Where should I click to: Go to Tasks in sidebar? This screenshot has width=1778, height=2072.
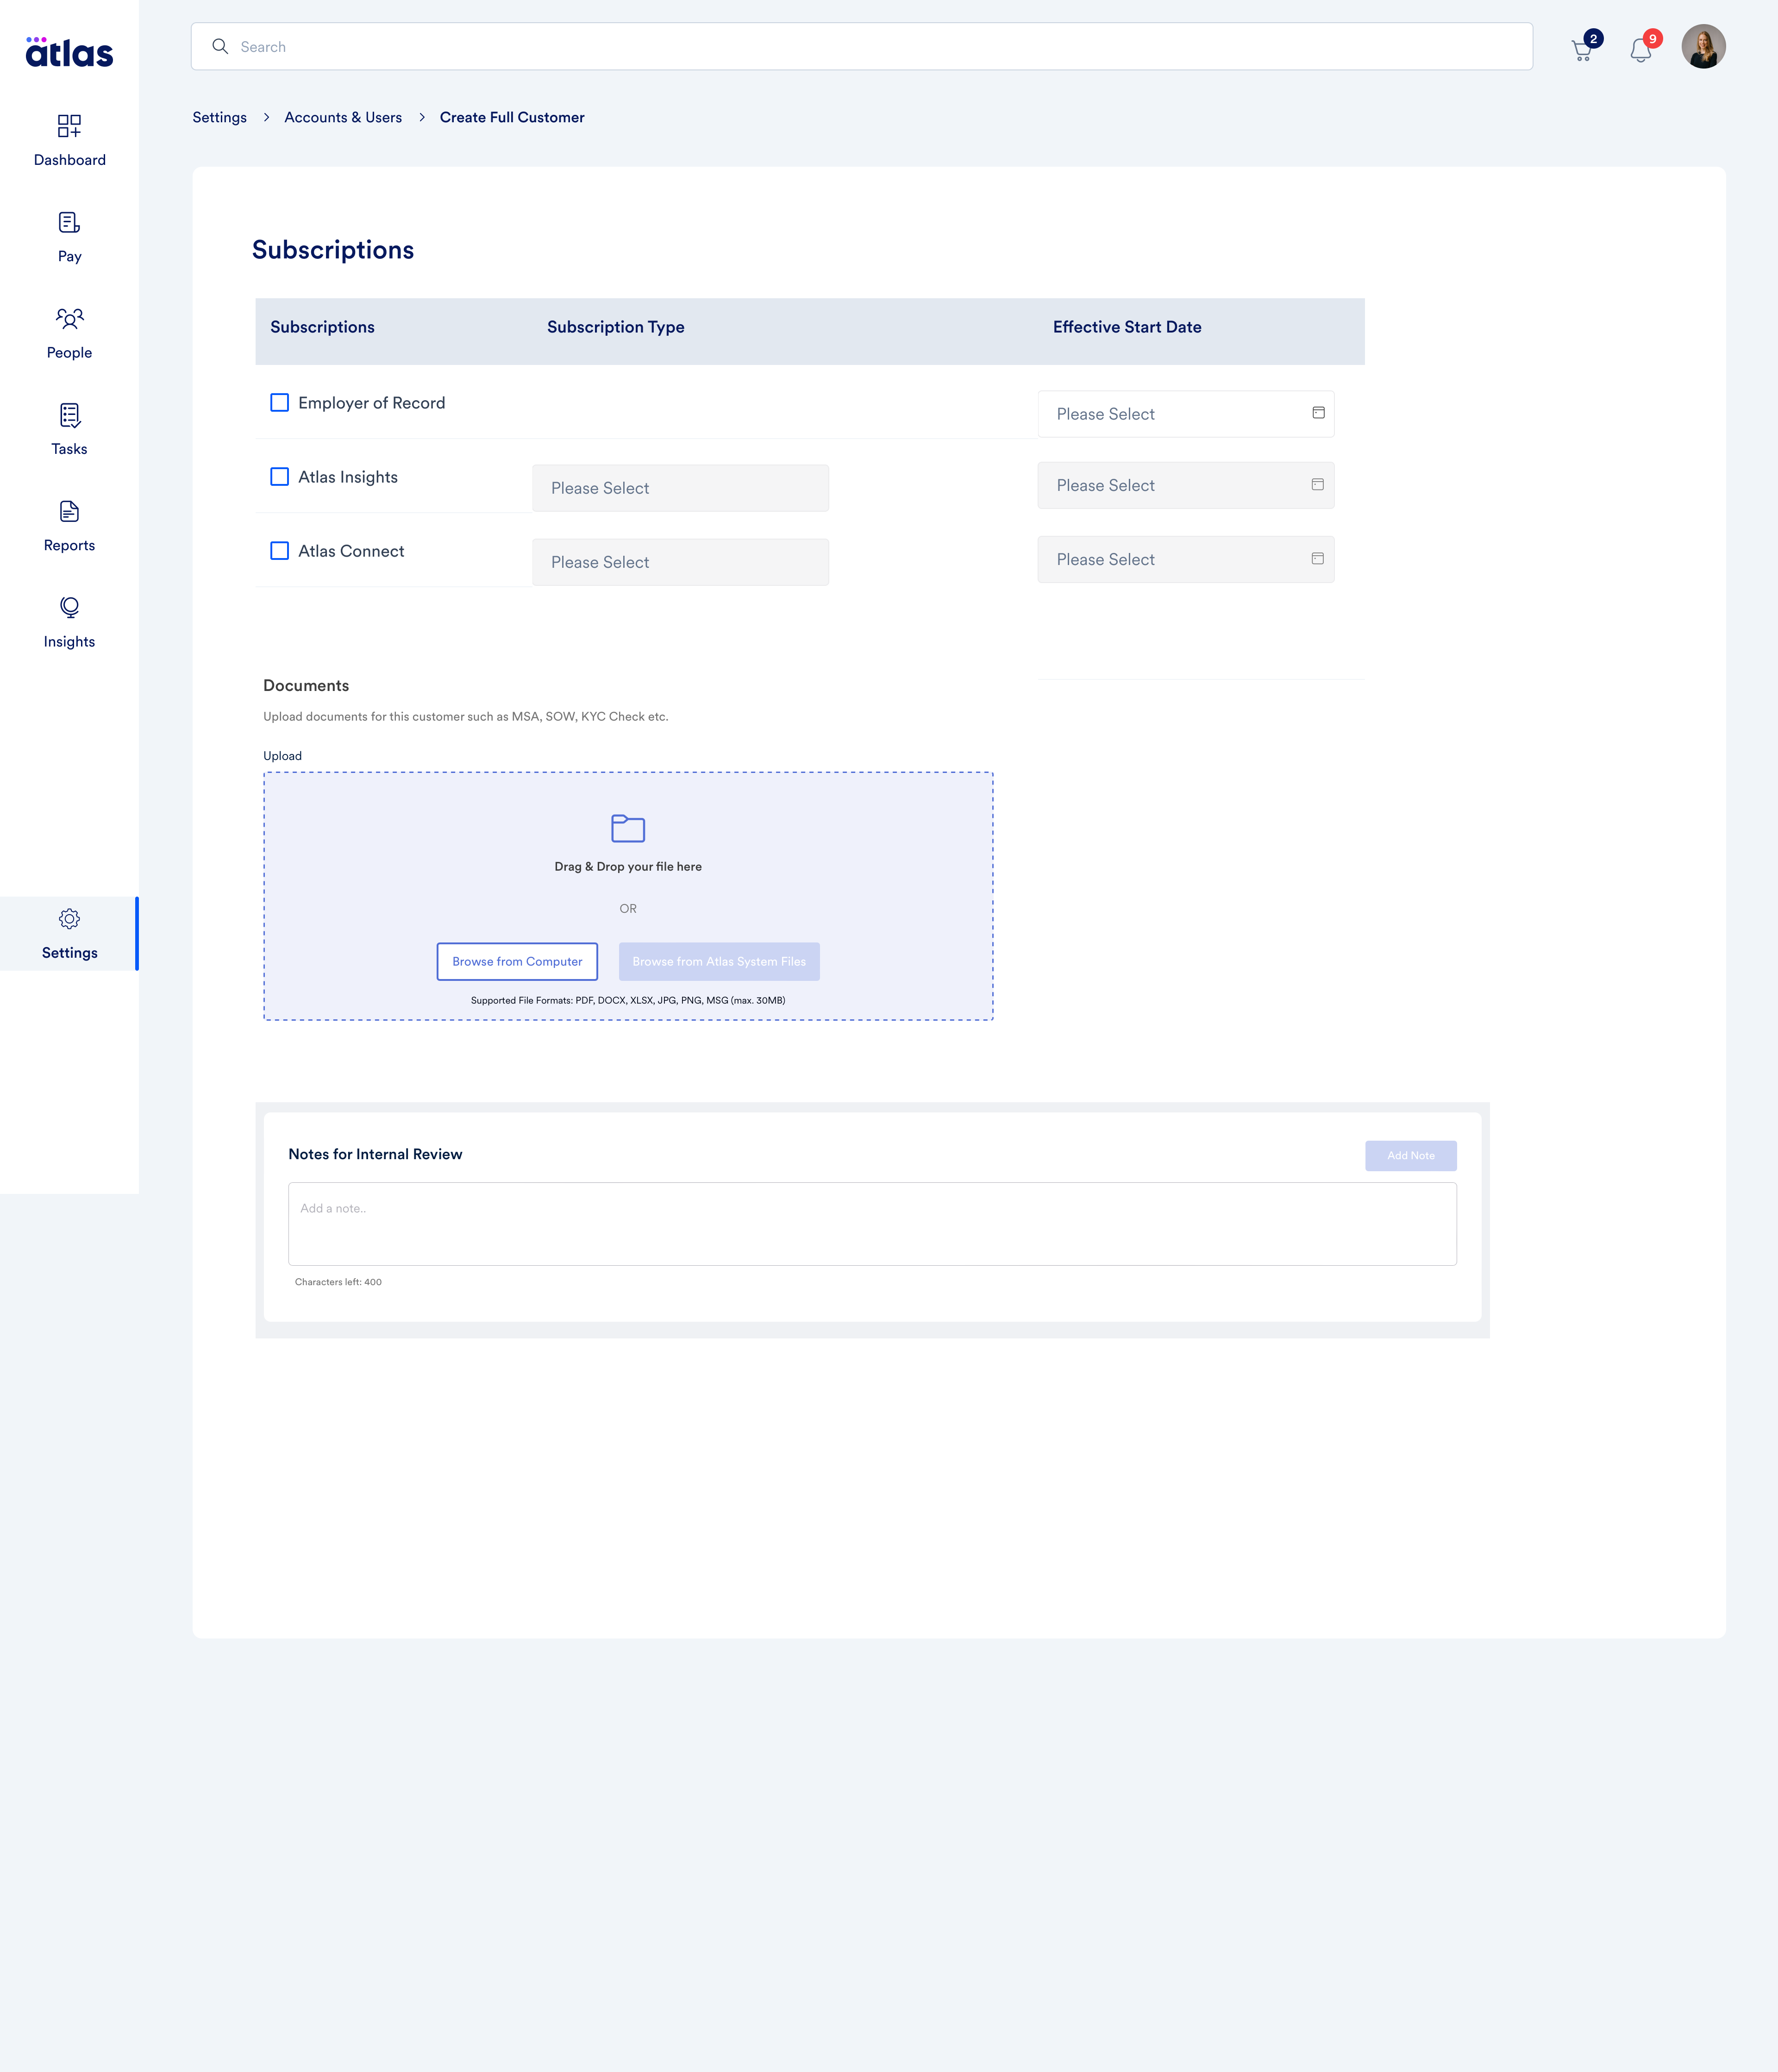(x=69, y=449)
